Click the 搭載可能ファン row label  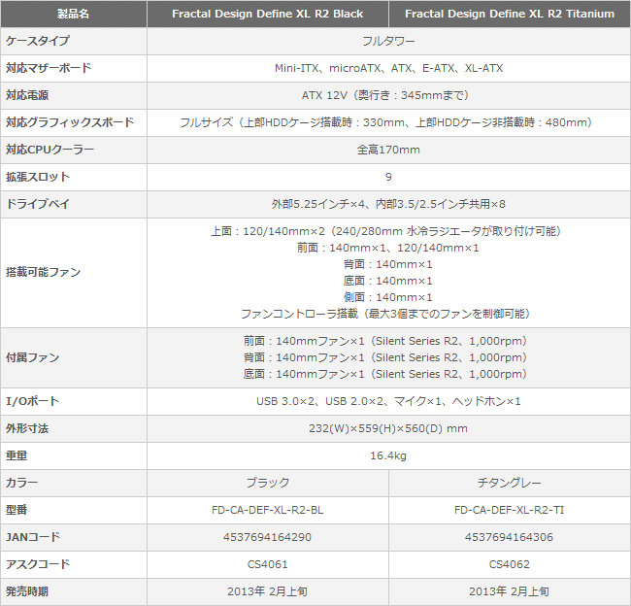[43, 273]
